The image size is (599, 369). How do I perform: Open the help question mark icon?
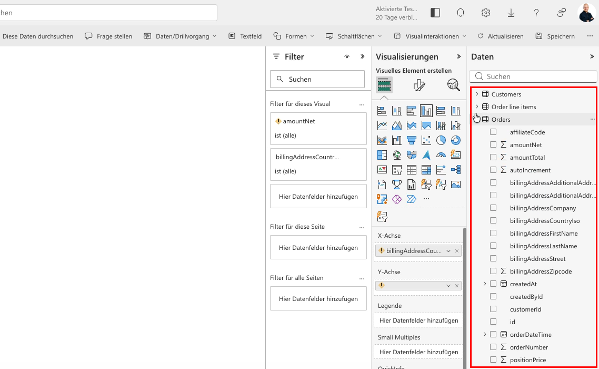536,13
